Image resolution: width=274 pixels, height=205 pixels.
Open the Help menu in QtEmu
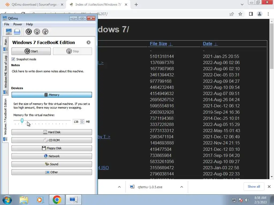tap(29, 24)
